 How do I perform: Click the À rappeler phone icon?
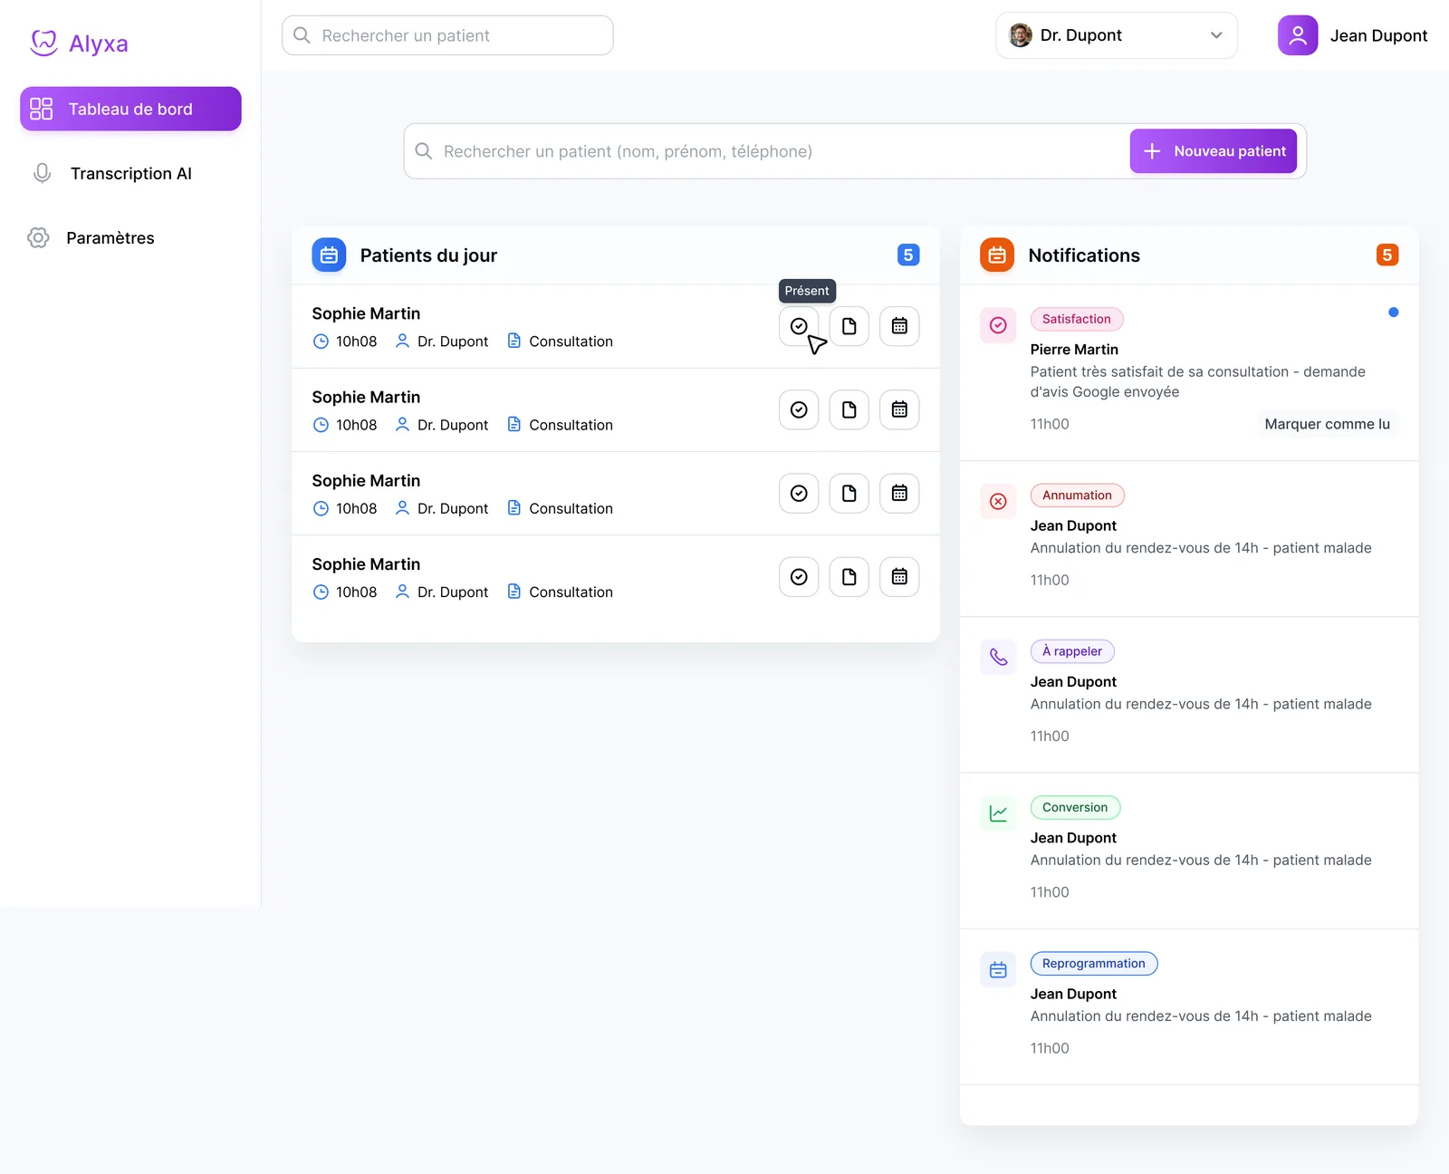pos(998,657)
